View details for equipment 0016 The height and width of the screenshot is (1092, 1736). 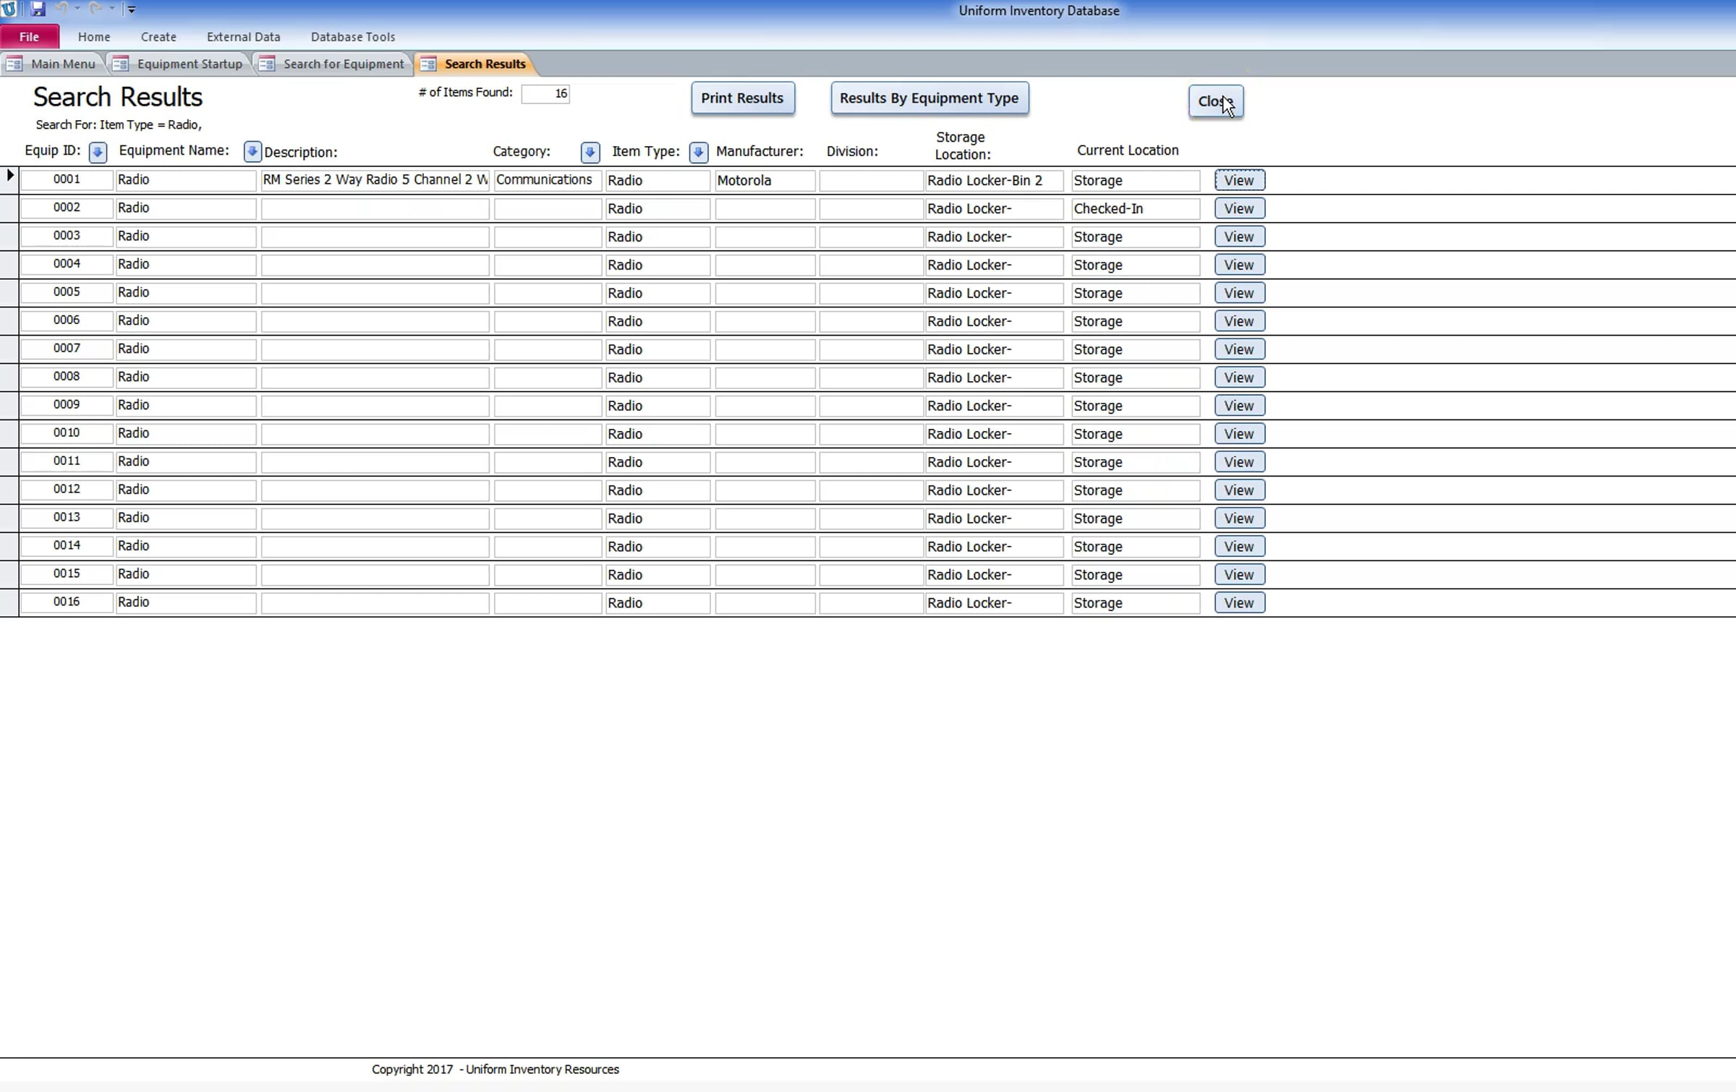coord(1239,603)
